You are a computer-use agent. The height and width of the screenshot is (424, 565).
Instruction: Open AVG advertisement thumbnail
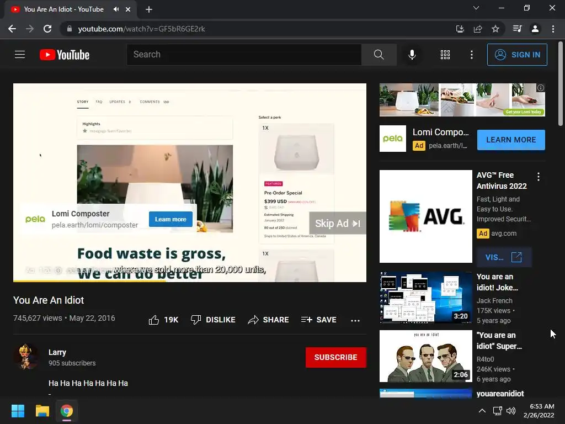tap(425, 216)
